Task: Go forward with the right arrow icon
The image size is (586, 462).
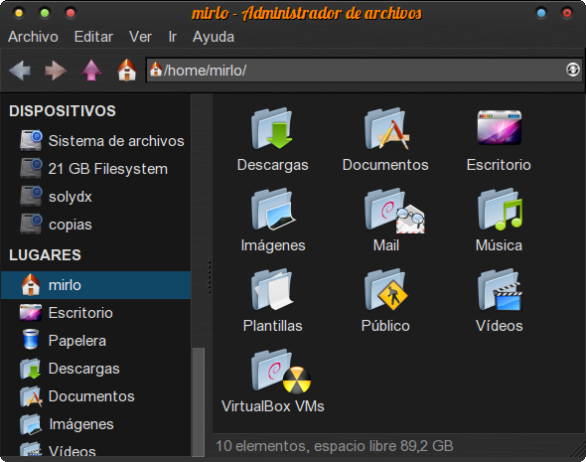Action: pyautogui.click(x=56, y=70)
